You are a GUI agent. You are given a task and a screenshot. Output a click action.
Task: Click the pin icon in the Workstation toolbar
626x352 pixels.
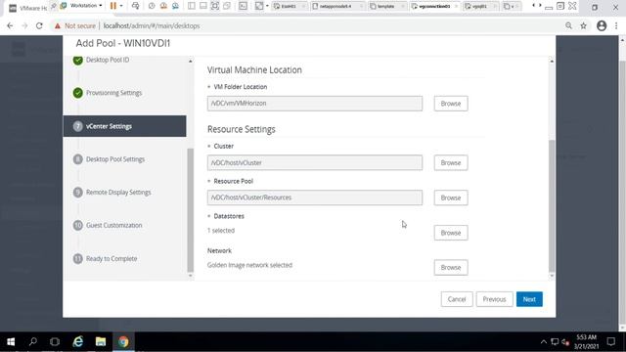tap(54, 6)
